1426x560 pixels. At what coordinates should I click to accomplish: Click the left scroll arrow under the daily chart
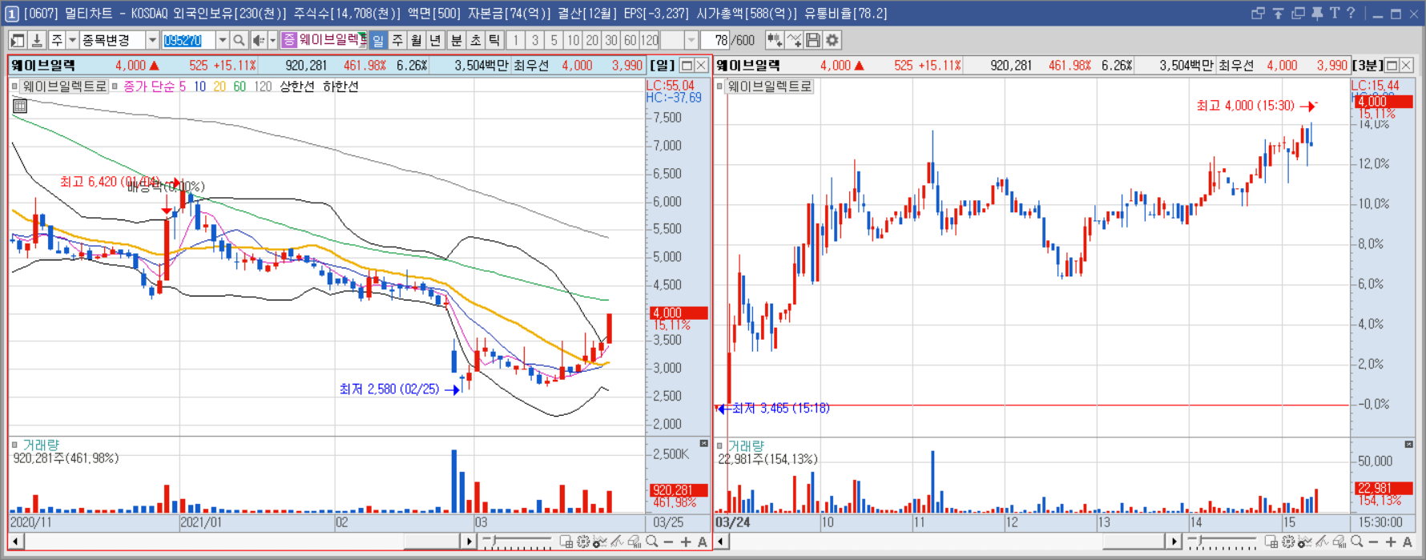tap(15, 542)
